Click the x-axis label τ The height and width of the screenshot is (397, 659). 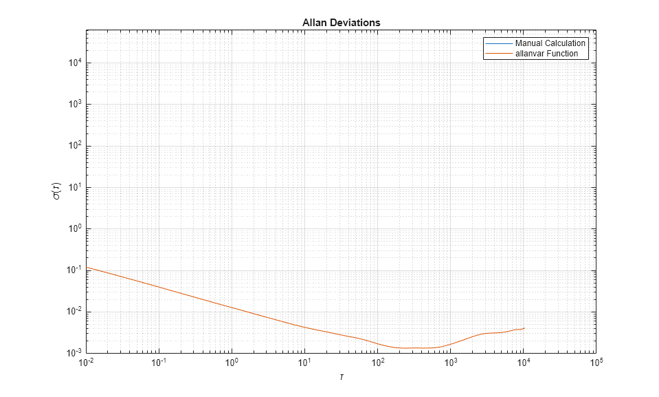point(340,376)
